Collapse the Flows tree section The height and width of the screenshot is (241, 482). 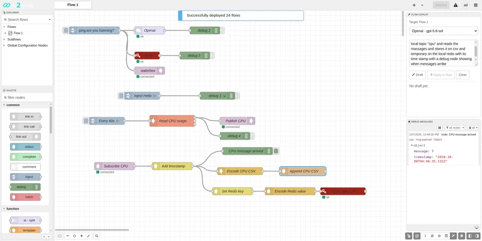tap(4, 27)
